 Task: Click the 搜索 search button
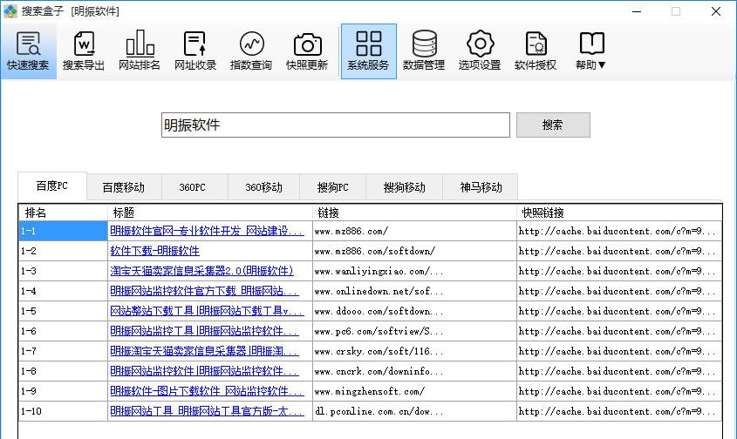553,125
